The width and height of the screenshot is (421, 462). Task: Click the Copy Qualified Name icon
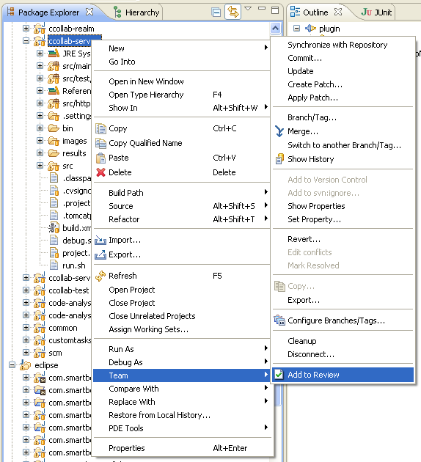pyautogui.click(x=100, y=143)
